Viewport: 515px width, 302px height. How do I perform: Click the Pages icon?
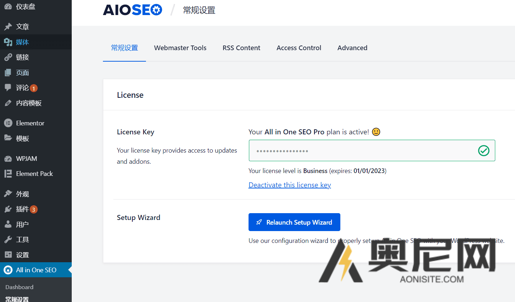point(8,73)
